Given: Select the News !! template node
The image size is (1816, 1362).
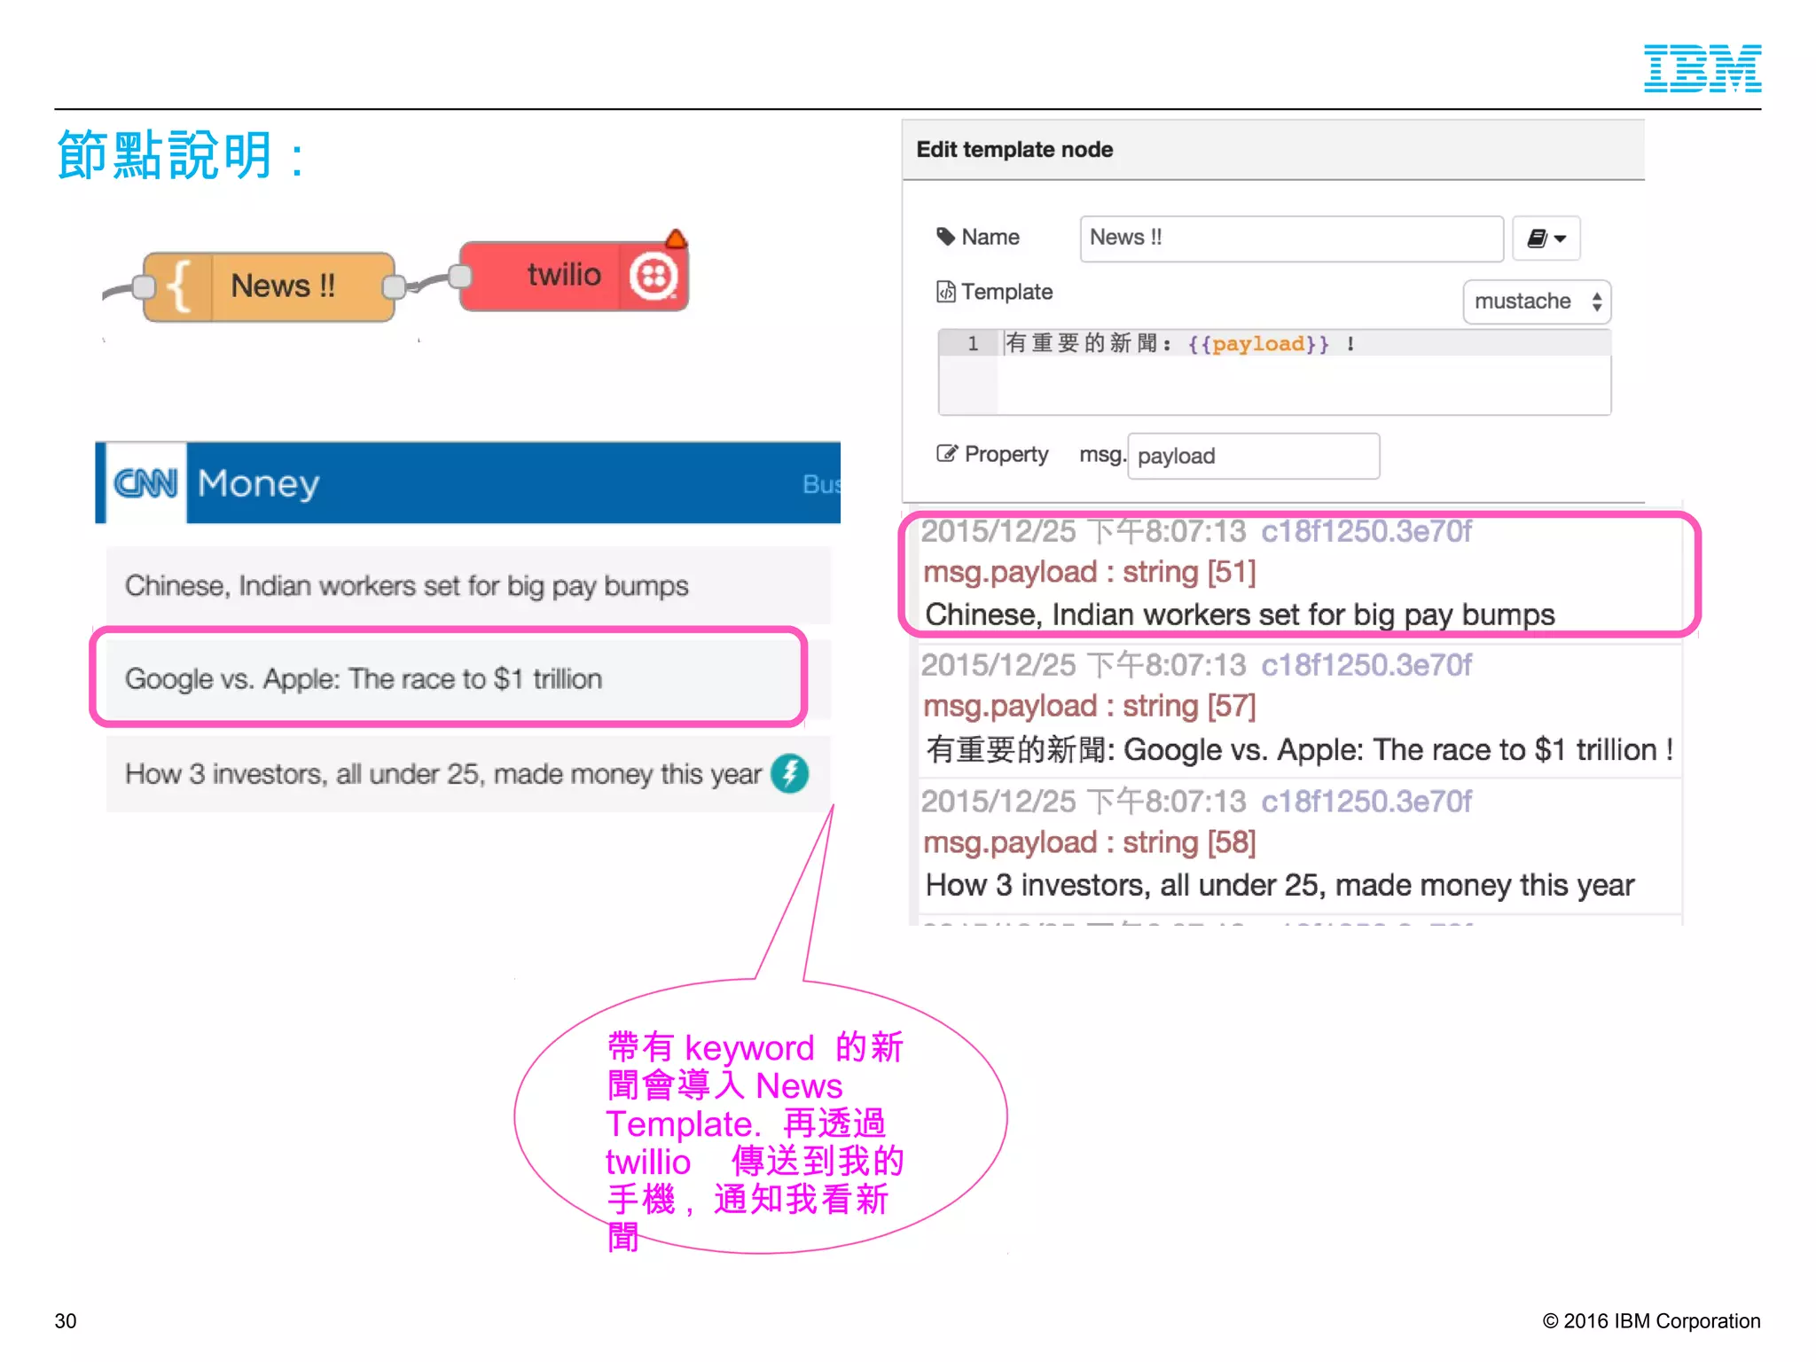Looking at the screenshot, I should pyautogui.click(x=269, y=286).
